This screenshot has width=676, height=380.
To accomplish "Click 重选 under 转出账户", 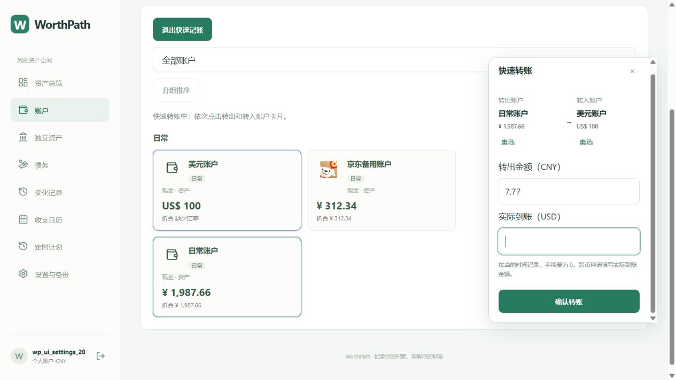I will click(x=508, y=141).
